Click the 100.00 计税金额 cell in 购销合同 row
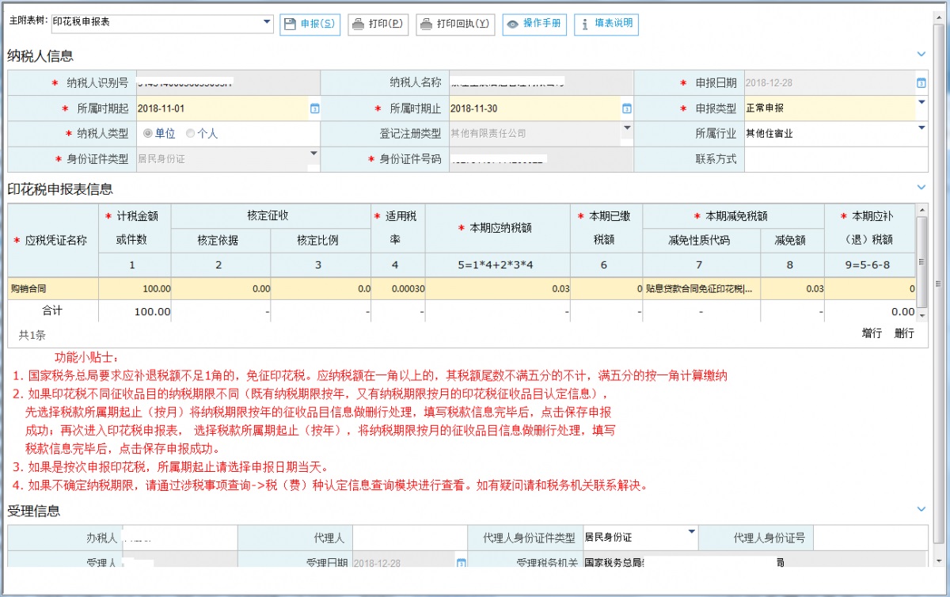950x597 pixels. (135, 289)
